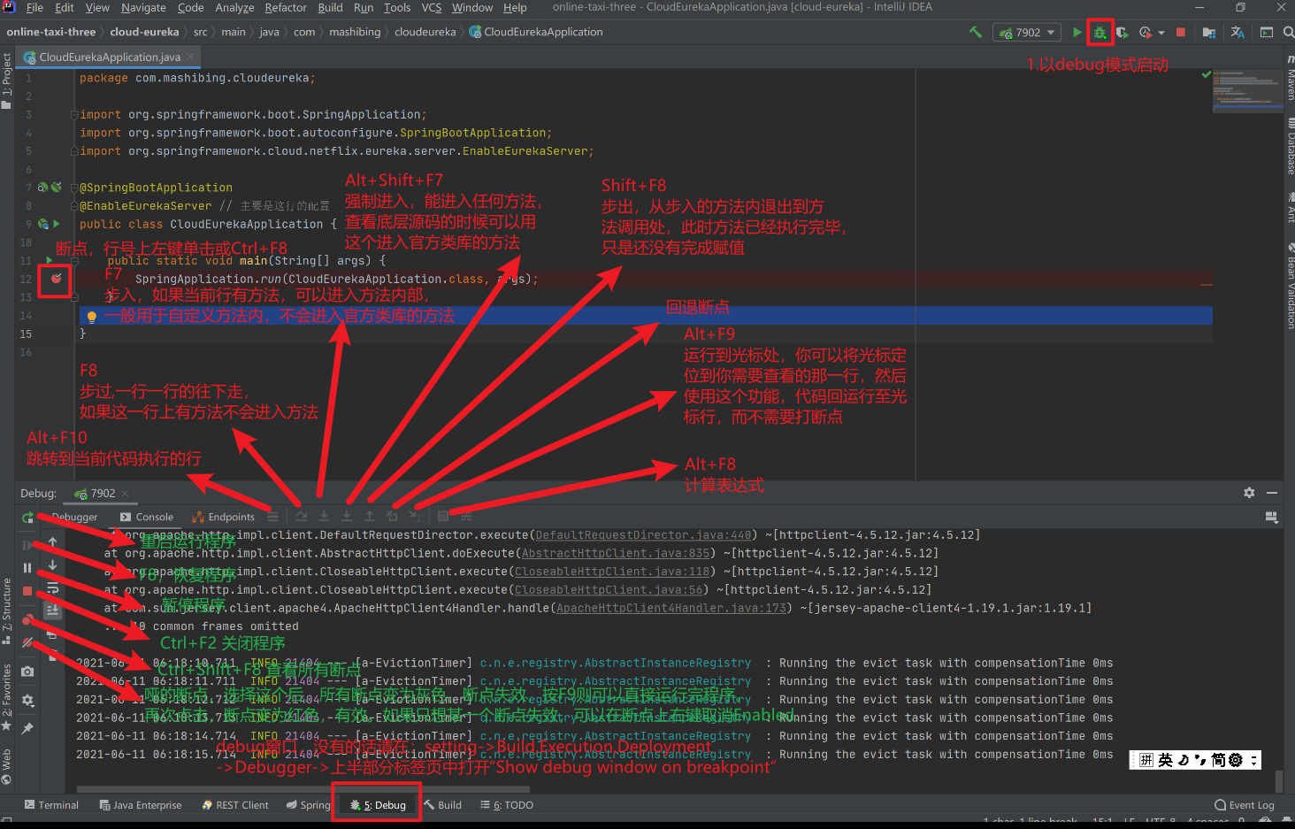Open the Event Log

[x=1245, y=805]
